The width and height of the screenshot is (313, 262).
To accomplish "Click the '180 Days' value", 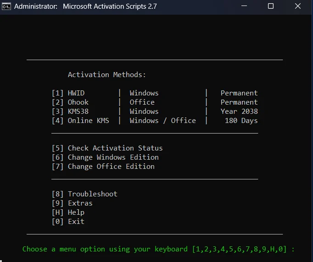I will tap(241, 121).
